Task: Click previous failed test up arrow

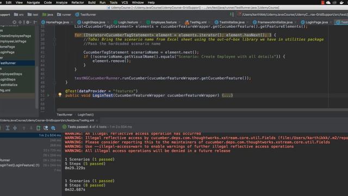Action: coord(24,128)
